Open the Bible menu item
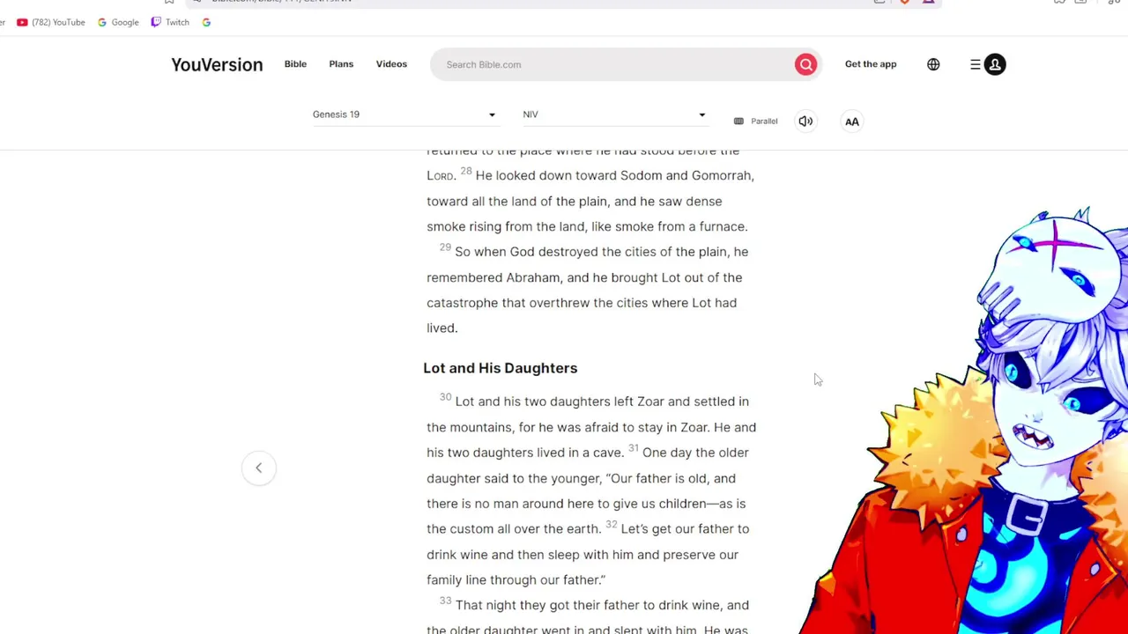The height and width of the screenshot is (634, 1128). point(295,64)
